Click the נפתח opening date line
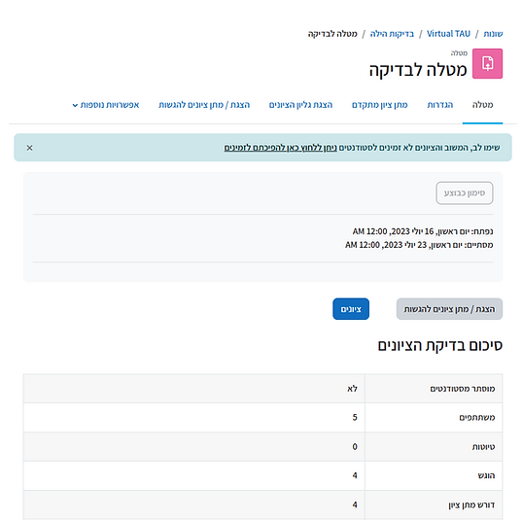Screen dimensions: 522x520 coord(423,231)
